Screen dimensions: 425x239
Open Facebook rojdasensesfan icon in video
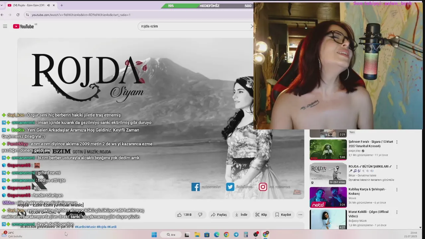[x=196, y=187]
